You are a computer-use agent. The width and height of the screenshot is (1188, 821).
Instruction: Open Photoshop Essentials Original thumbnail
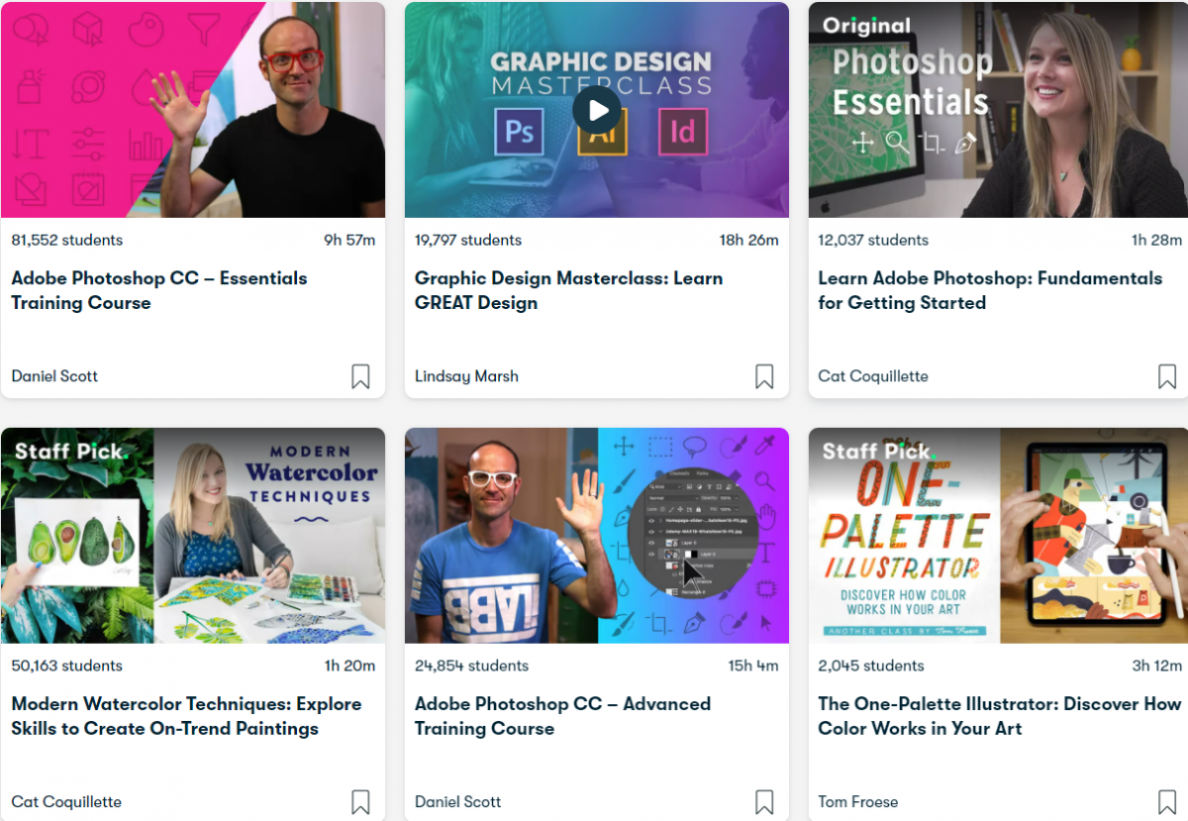(998, 110)
